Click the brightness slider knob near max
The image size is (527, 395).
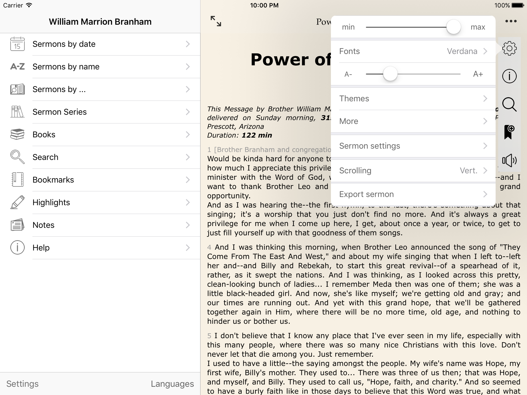pyautogui.click(x=453, y=27)
